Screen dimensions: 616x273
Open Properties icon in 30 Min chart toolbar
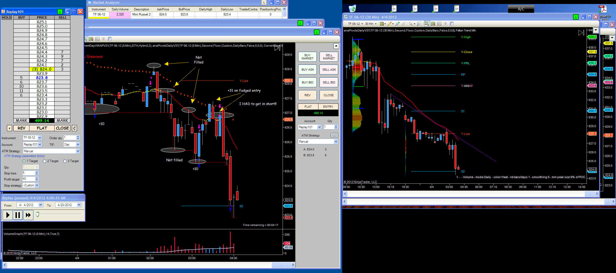tap(452, 24)
